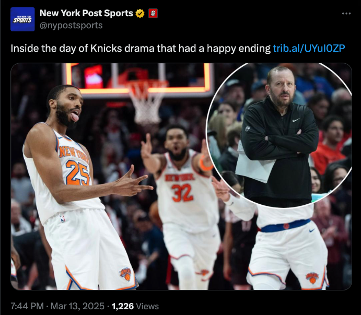Click the 1,226 view count number
Image resolution: width=361 pixels, height=315 pixels.
pos(122,306)
